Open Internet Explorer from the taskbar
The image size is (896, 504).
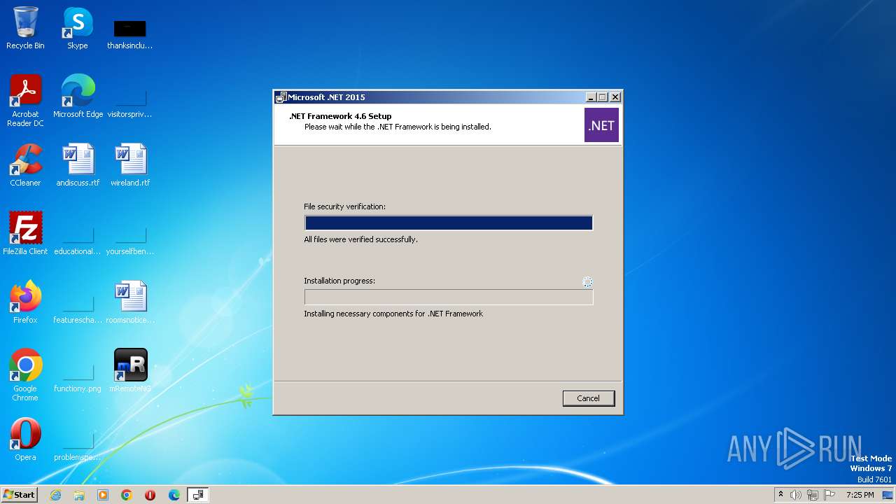coord(56,495)
